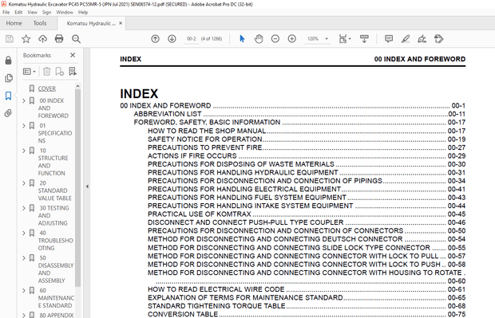495x318 pixels.
Task: Click the Print file icon
Action: click(x=59, y=39)
